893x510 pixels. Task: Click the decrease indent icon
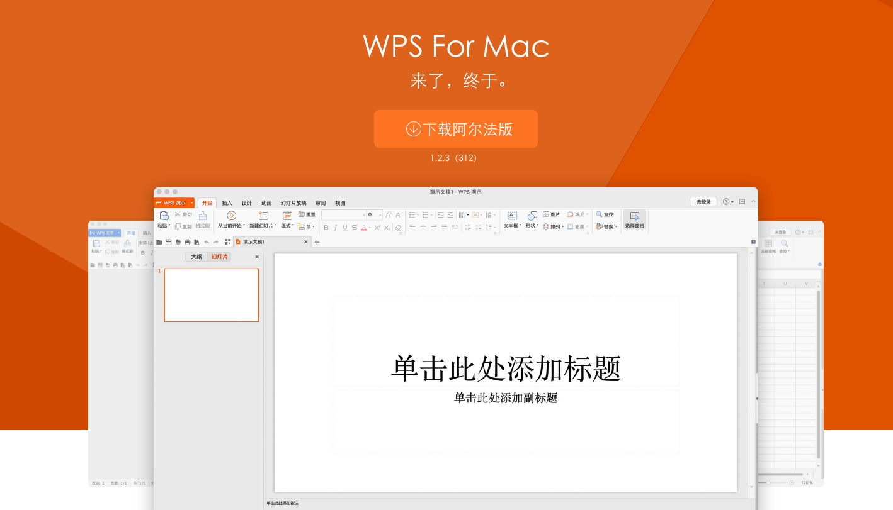coord(441,215)
